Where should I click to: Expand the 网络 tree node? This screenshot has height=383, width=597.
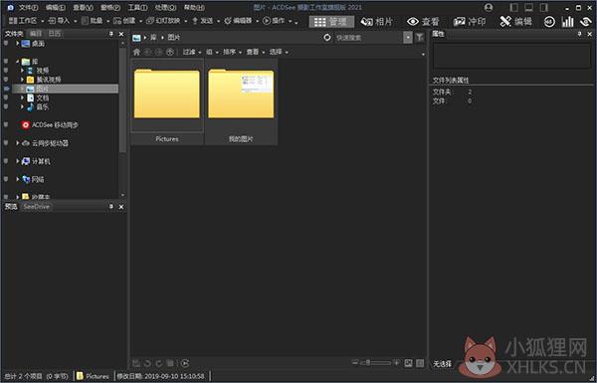click(x=18, y=179)
